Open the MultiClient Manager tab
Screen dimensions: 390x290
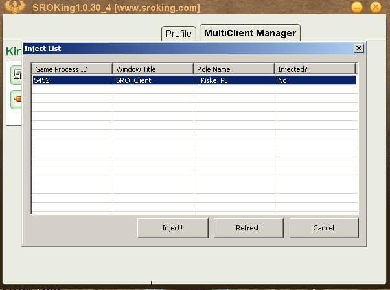[x=250, y=33]
